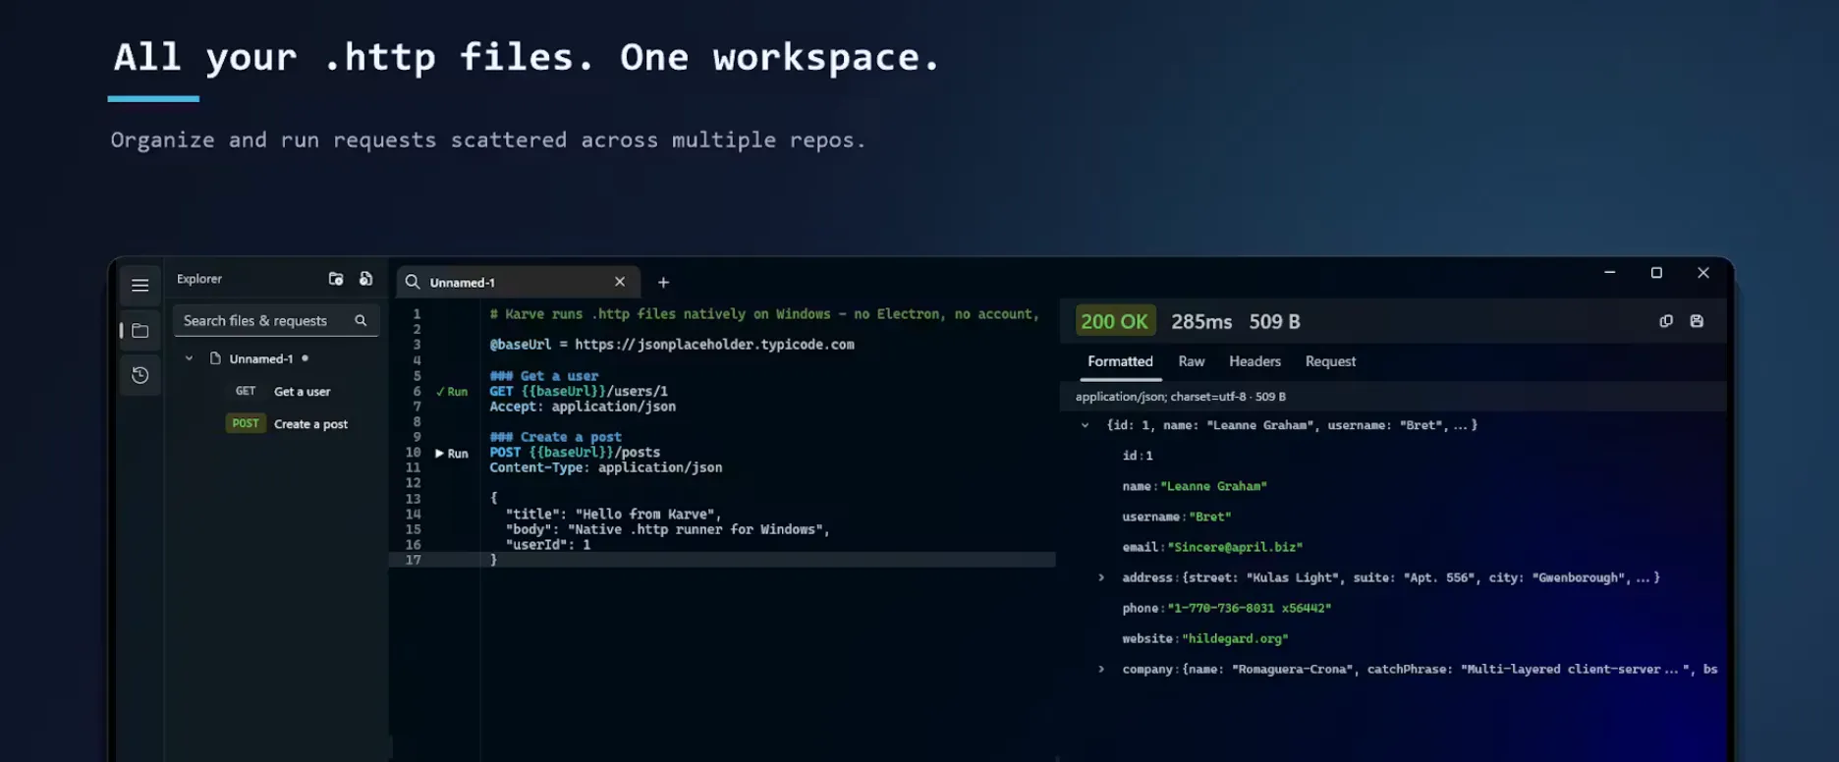Image resolution: width=1839 pixels, height=762 pixels.
Task: Select the Unnamed-1 editor tab
Action: pos(518,282)
